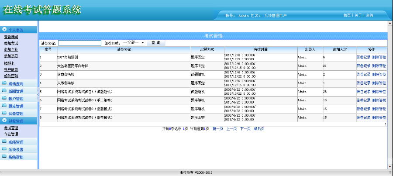Click the folder icon next to 新闻管理
The height and width of the screenshot is (176, 393).
click(x=4, y=91)
